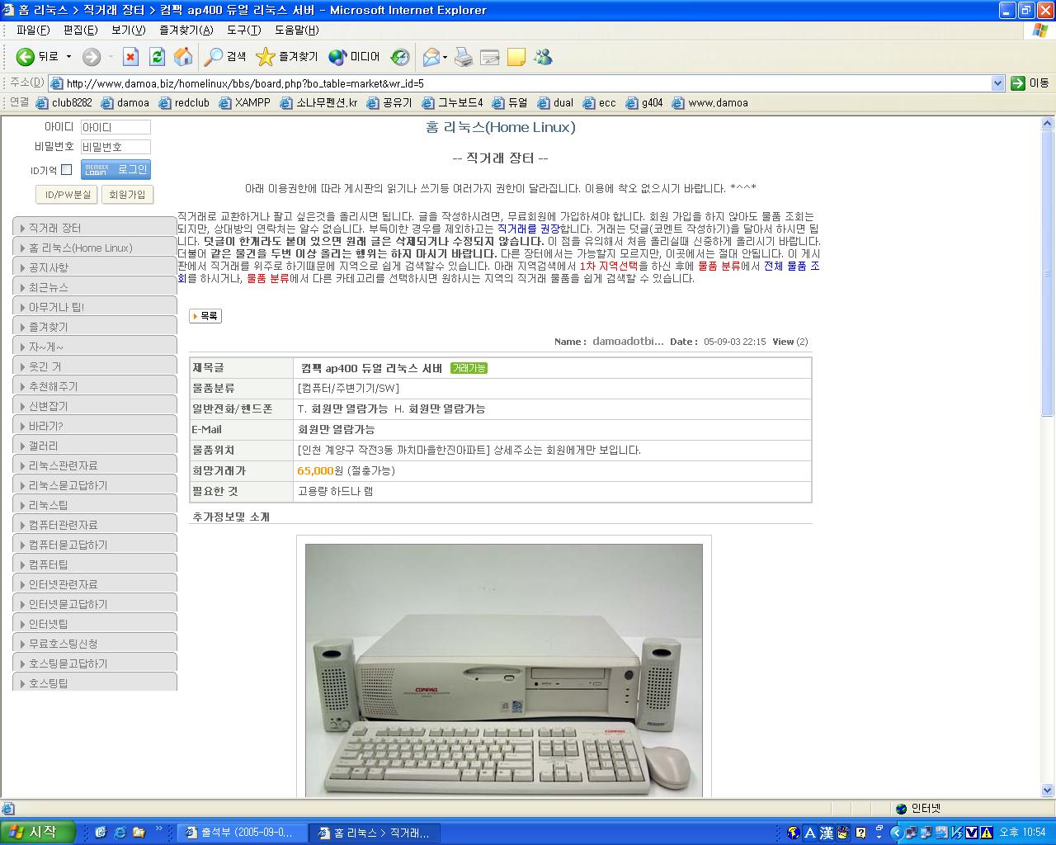Click the 이동 Go button beside address bar
Image resolution: width=1056 pixels, height=845 pixels.
tap(1030, 83)
